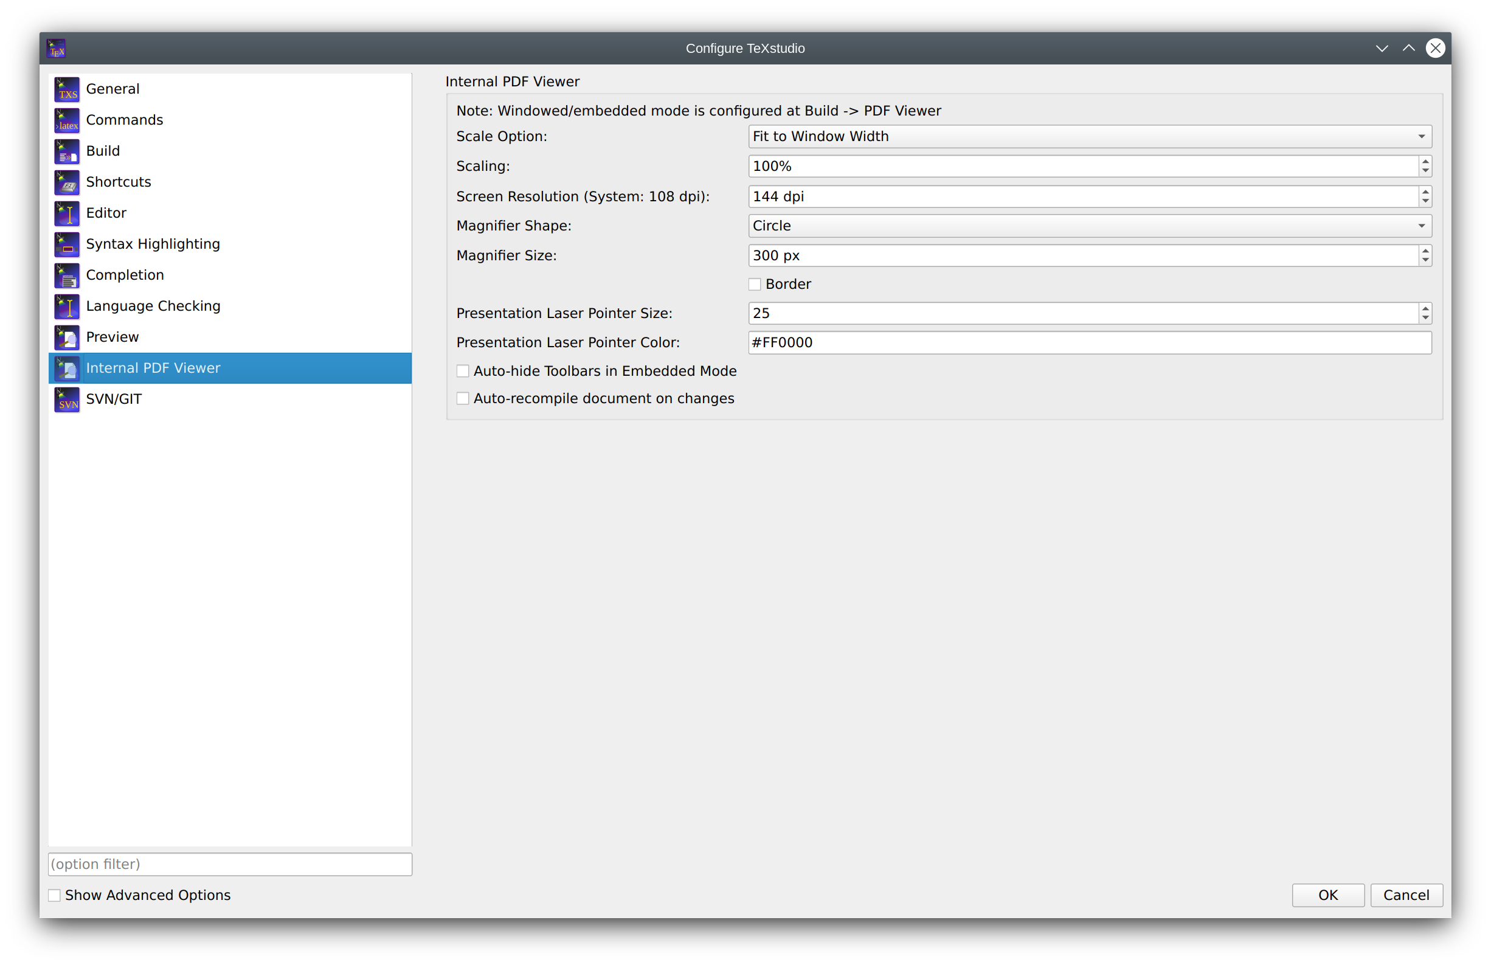The width and height of the screenshot is (1491, 965).
Task: Click the SVN/GIT sidebar icon
Action: click(67, 399)
